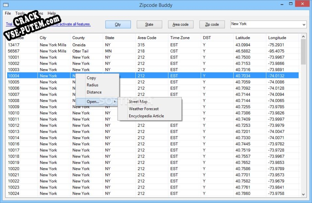Click the Zip code search button

[212, 24]
